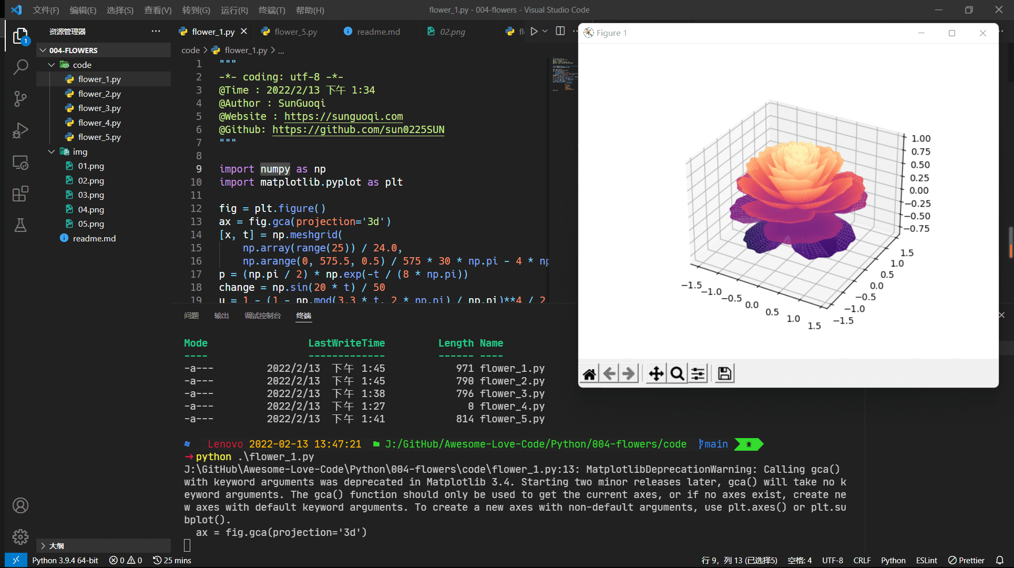
Task: Click the github.com/sun0225SUN link in code
Action: click(358, 129)
